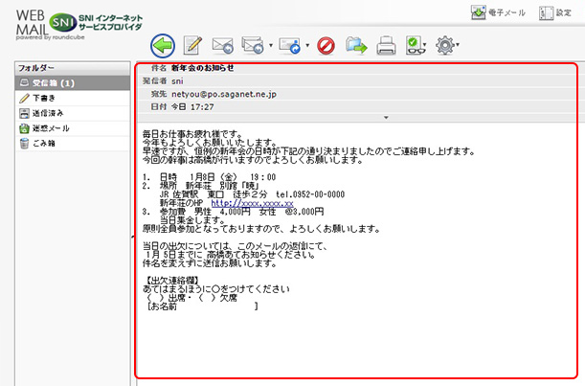Click the green Back arrow icon
Screen dimensions: 585x386
pos(164,44)
